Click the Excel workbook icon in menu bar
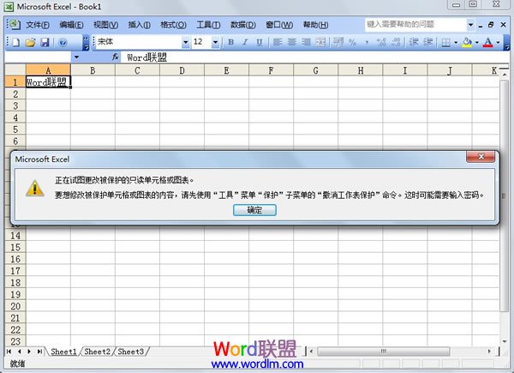This screenshot has height=373, width=514. (x=14, y=25)
